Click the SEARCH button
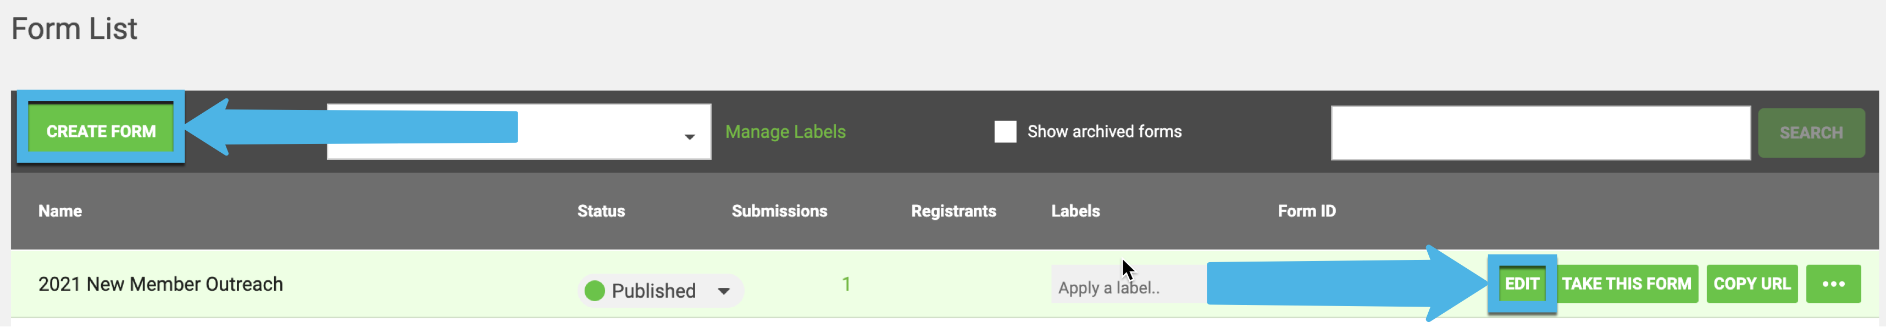The height and width of the screenshot is (333, 1886). (1811, 132)
